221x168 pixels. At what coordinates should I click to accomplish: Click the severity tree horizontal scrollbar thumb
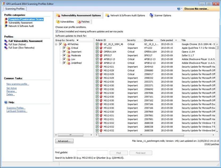pos(70,135)
